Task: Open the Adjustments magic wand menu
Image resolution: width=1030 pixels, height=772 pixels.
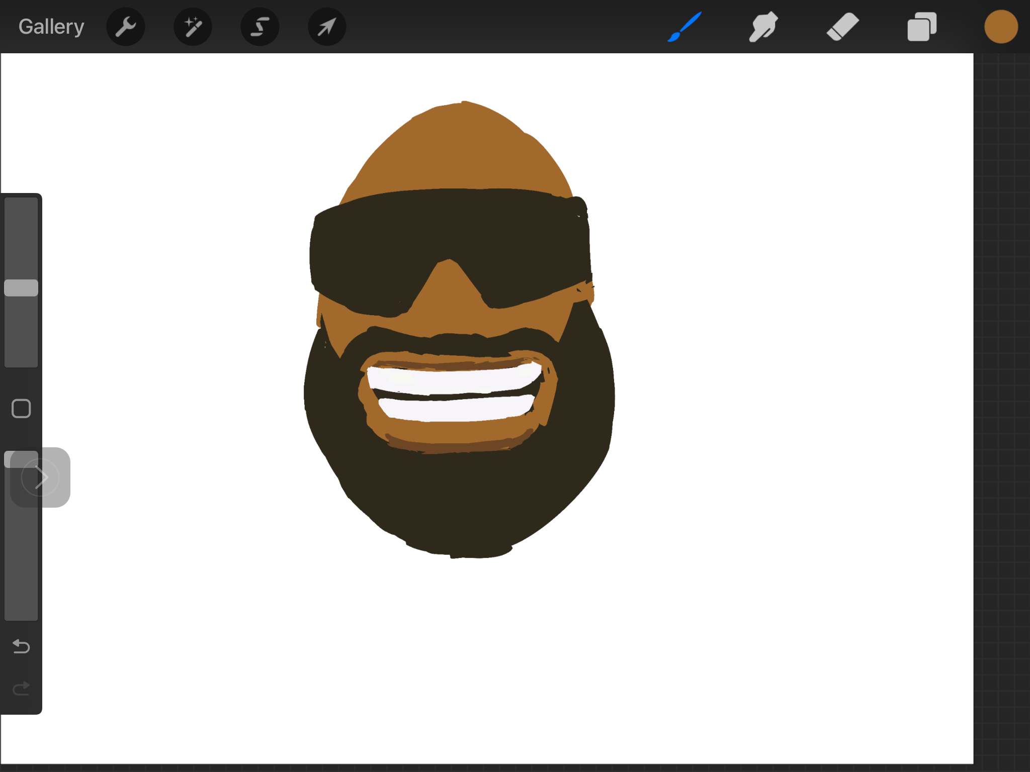Action: click(193, 27)
